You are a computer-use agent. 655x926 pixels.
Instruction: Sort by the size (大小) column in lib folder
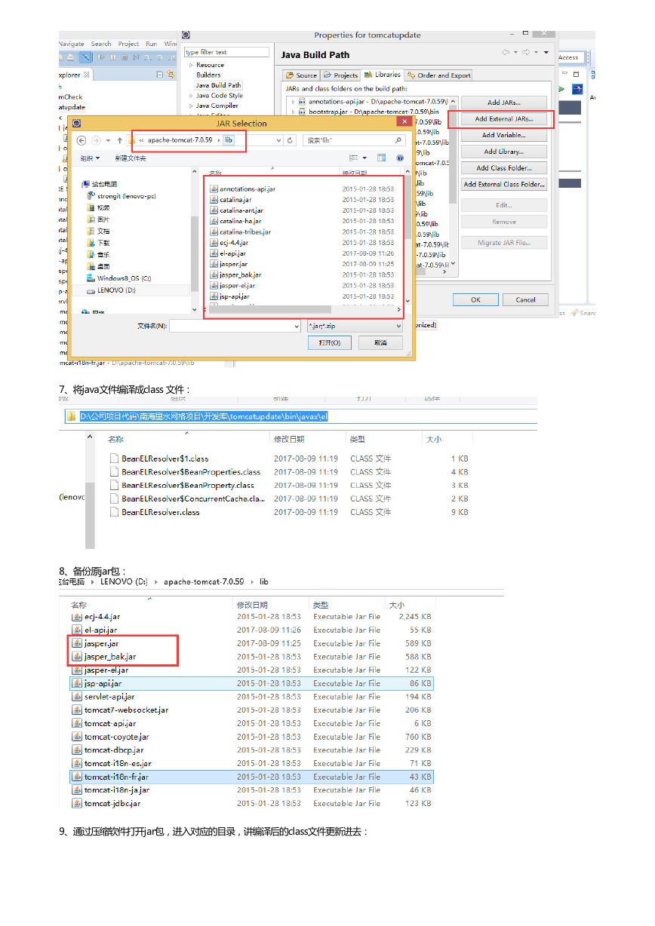point(396,605)
